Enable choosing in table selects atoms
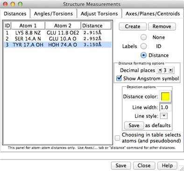The height and width of the screenshot is (171, 184). (117, 138)
